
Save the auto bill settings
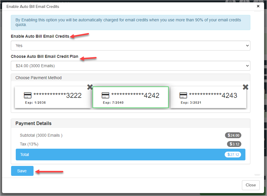[22, 171]
